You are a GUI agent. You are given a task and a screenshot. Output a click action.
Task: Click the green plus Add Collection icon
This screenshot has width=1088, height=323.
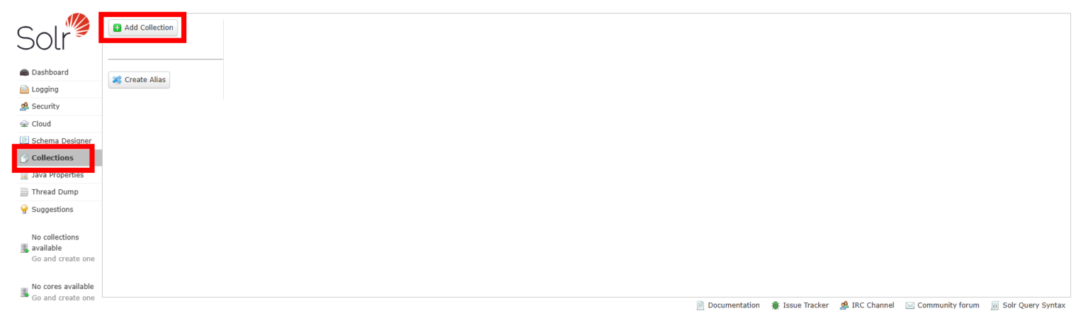pos(118,28)
